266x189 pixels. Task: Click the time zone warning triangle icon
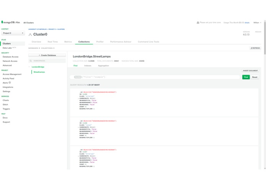point(198,22)
